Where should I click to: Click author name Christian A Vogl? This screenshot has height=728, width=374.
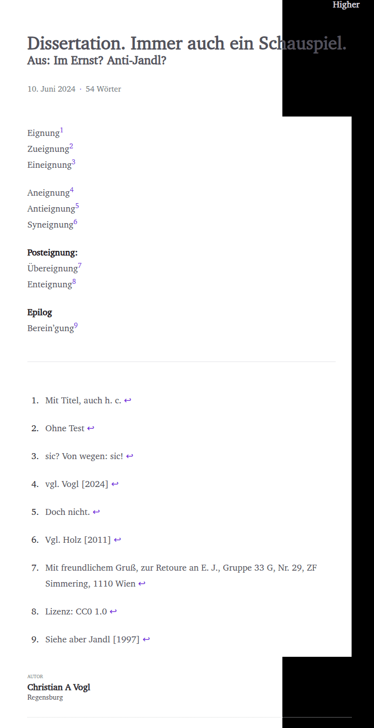[59, 687]
